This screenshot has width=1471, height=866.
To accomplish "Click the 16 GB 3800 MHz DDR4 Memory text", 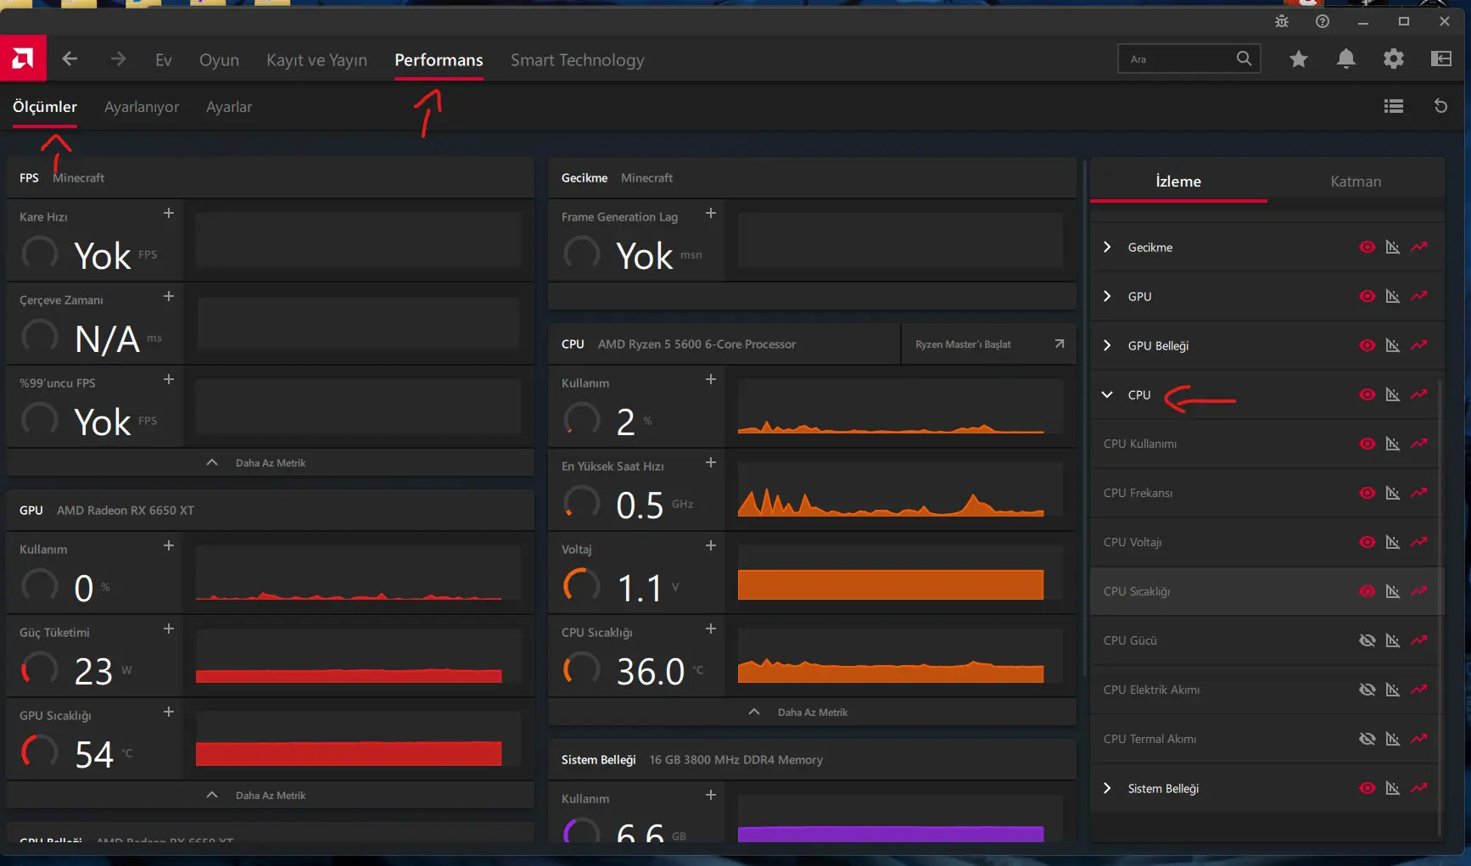I will pyautogui.click(x=736, y=760).
